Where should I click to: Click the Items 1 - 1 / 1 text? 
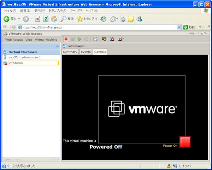click(x=13, y=160)
